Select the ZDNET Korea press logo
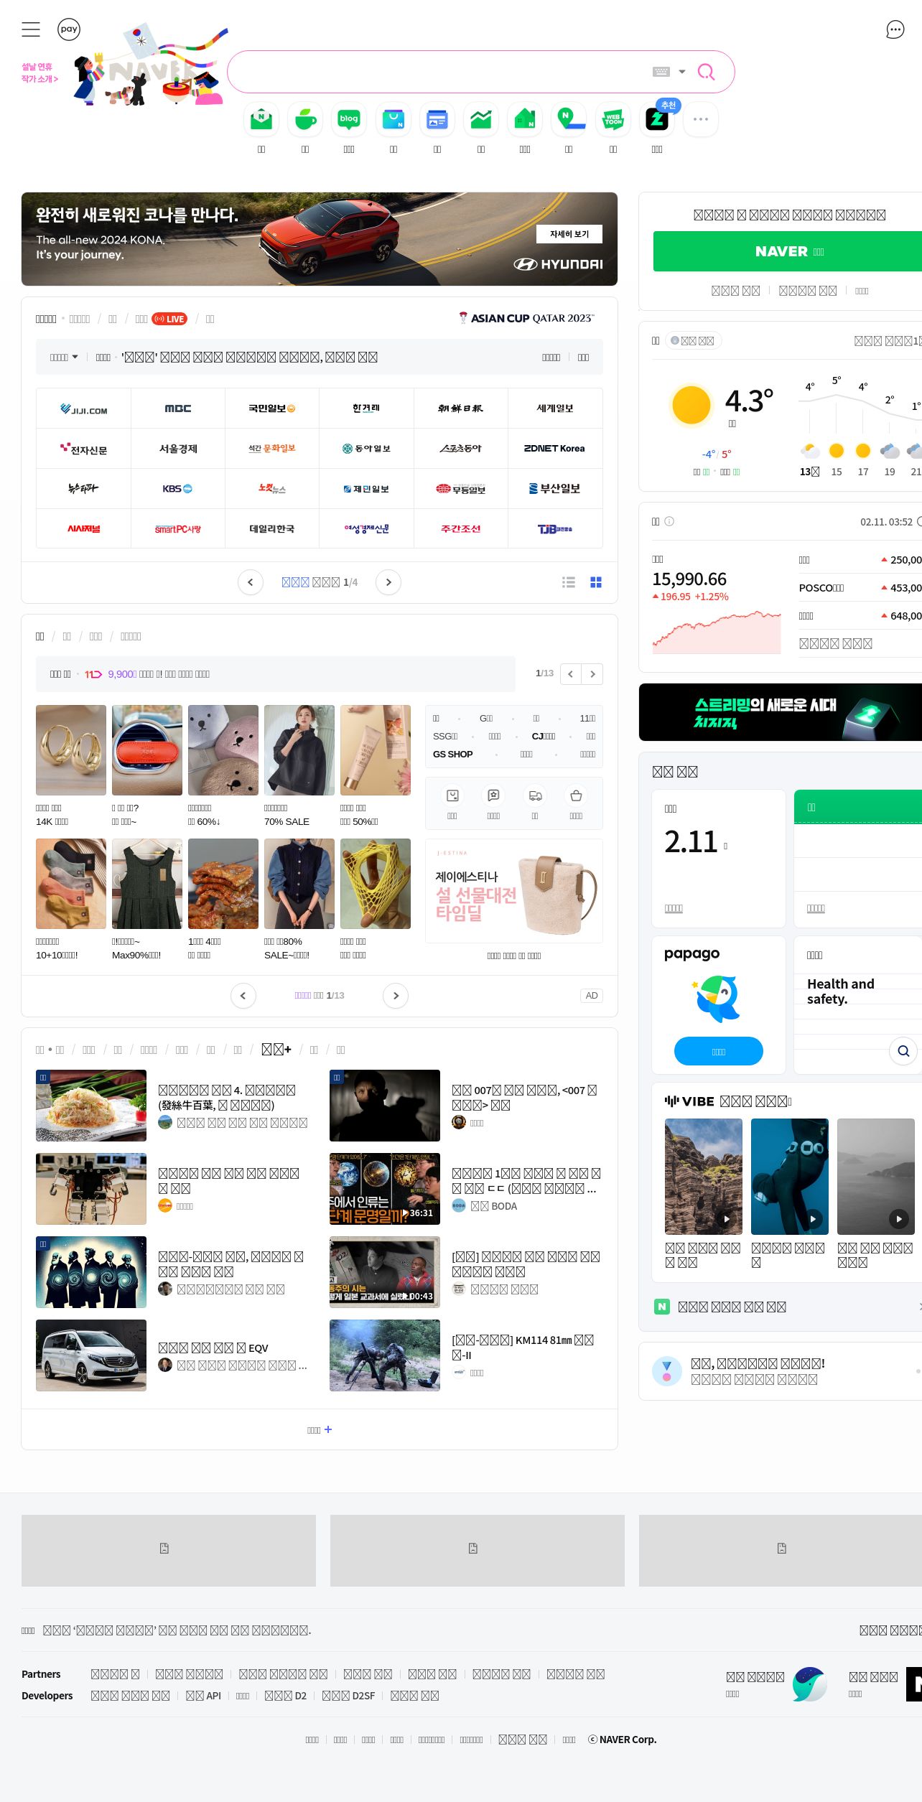The height and width of the screenshot is (1802, 922). tap(555, 449)
